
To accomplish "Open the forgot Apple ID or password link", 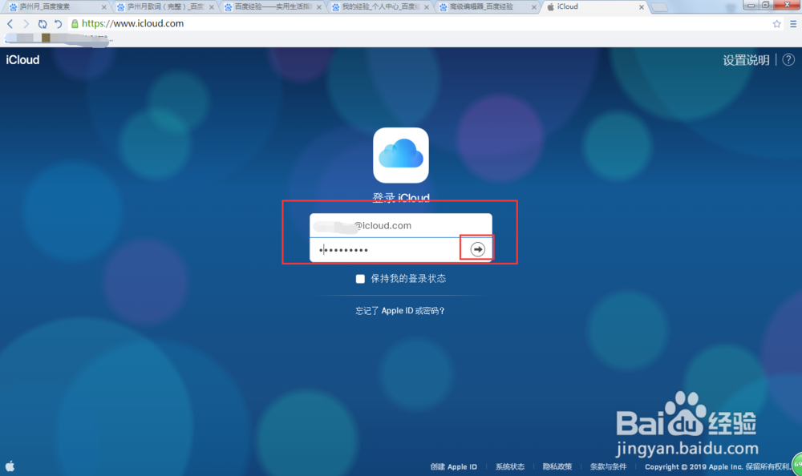I will pos(400,311).
